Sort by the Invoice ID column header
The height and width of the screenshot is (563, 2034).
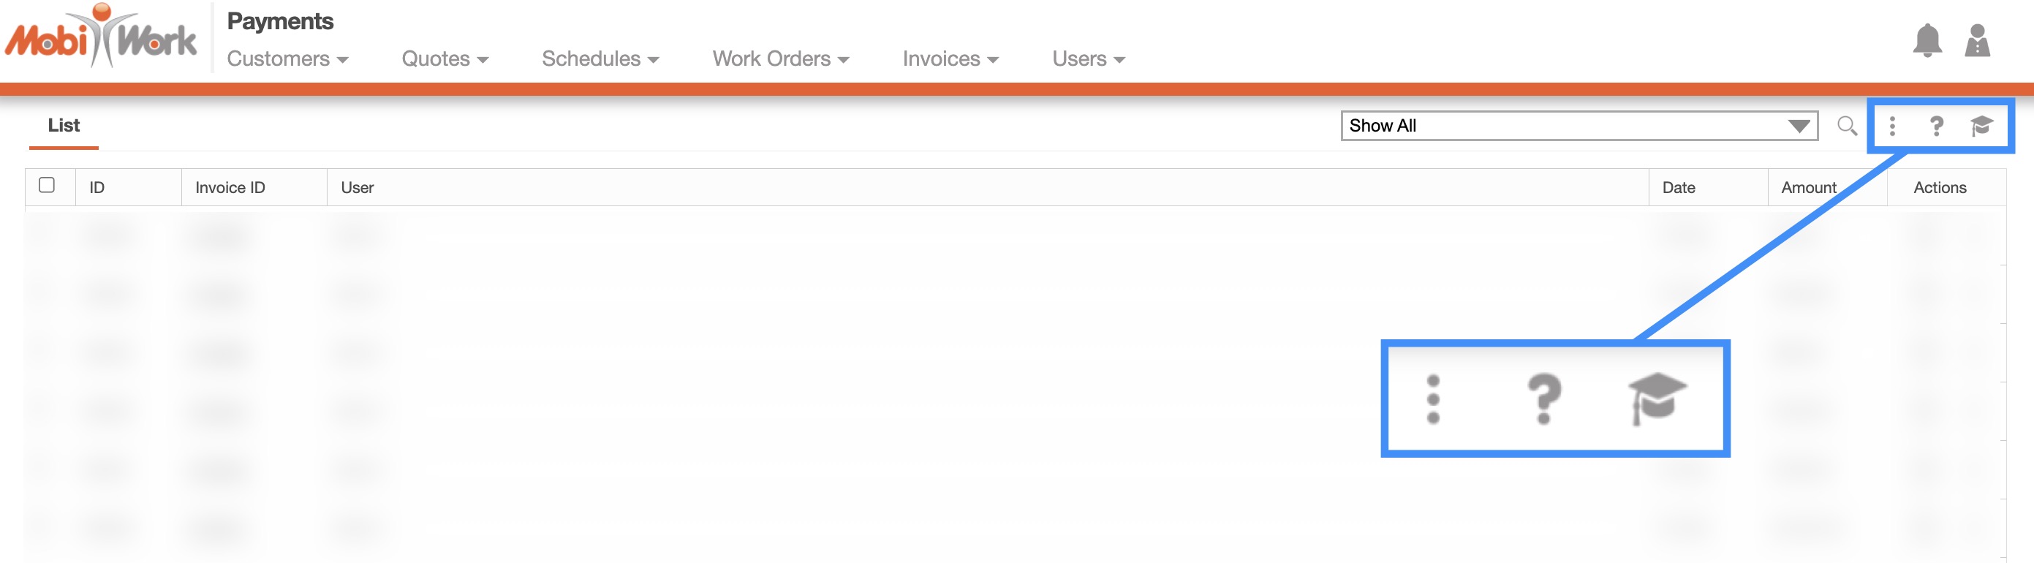(x=230, y=188)
